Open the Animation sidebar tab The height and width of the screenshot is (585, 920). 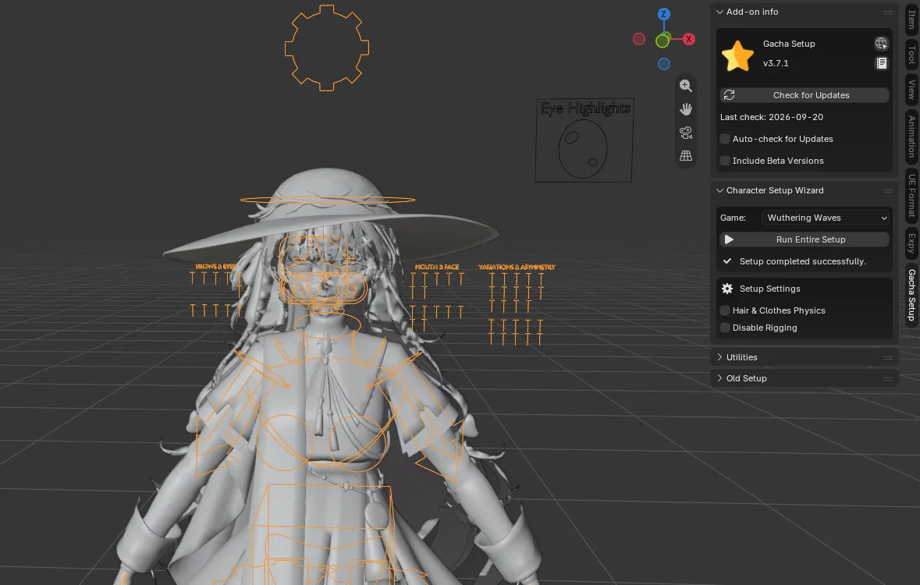[x=911, y=136]
